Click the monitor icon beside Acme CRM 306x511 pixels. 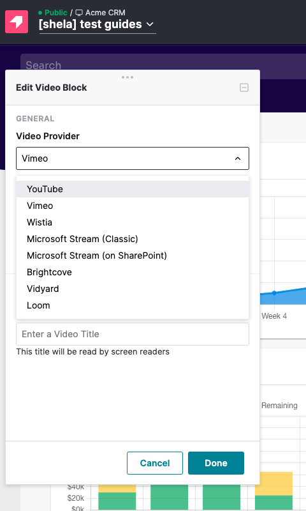pos(79,13)
